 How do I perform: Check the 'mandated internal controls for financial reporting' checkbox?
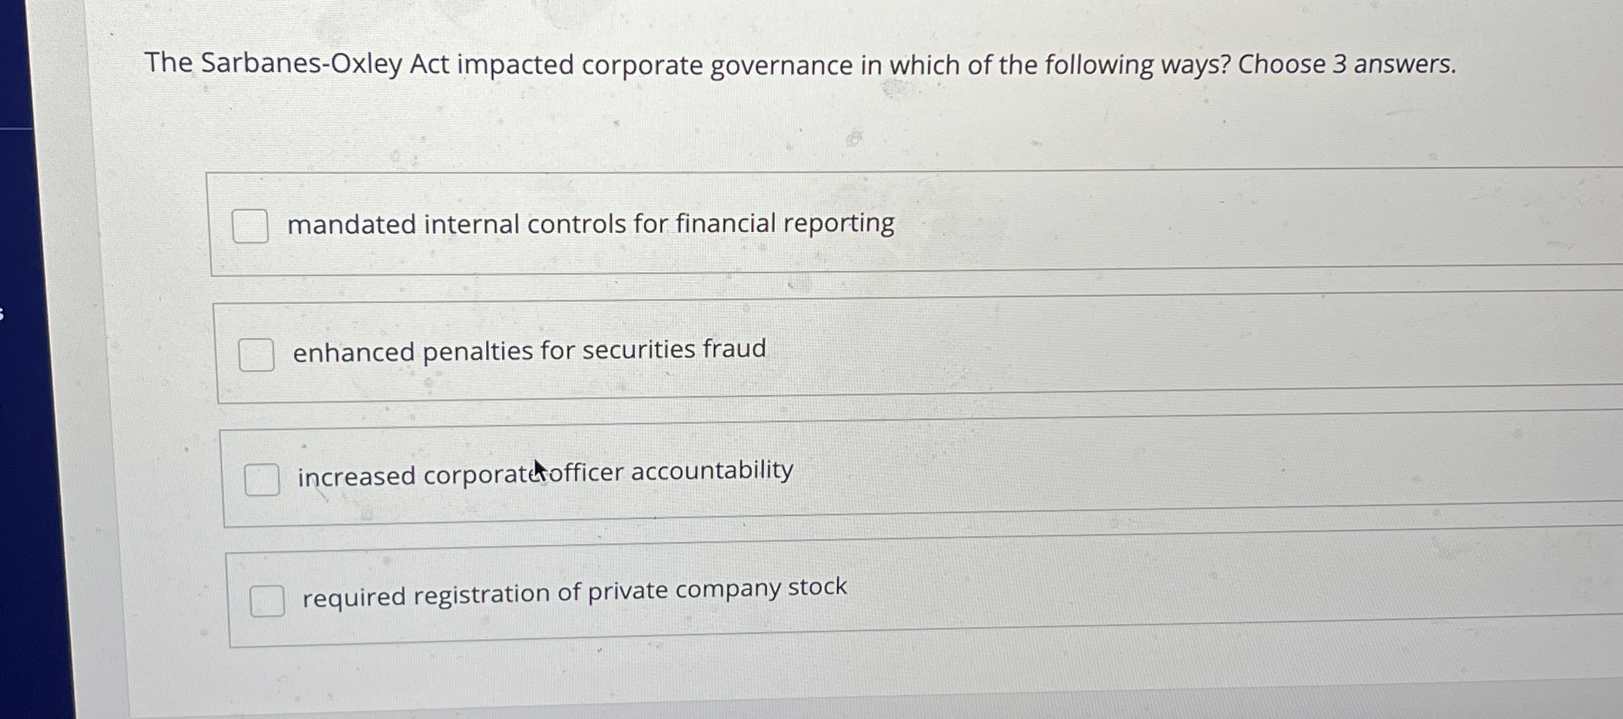point(252,226)
